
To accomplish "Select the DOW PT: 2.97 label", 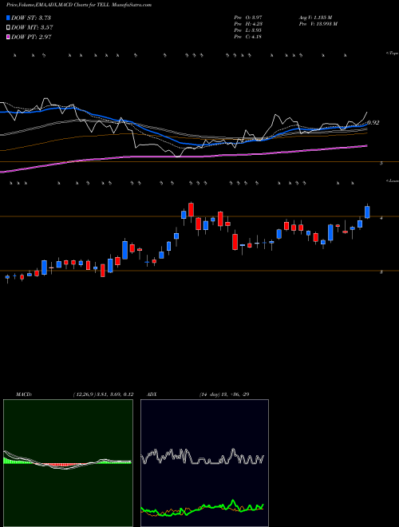I will click(31, 37).
